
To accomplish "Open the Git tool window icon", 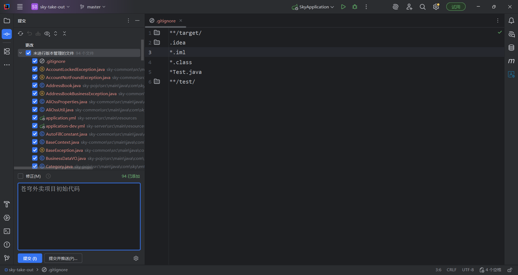I will 7,258.
